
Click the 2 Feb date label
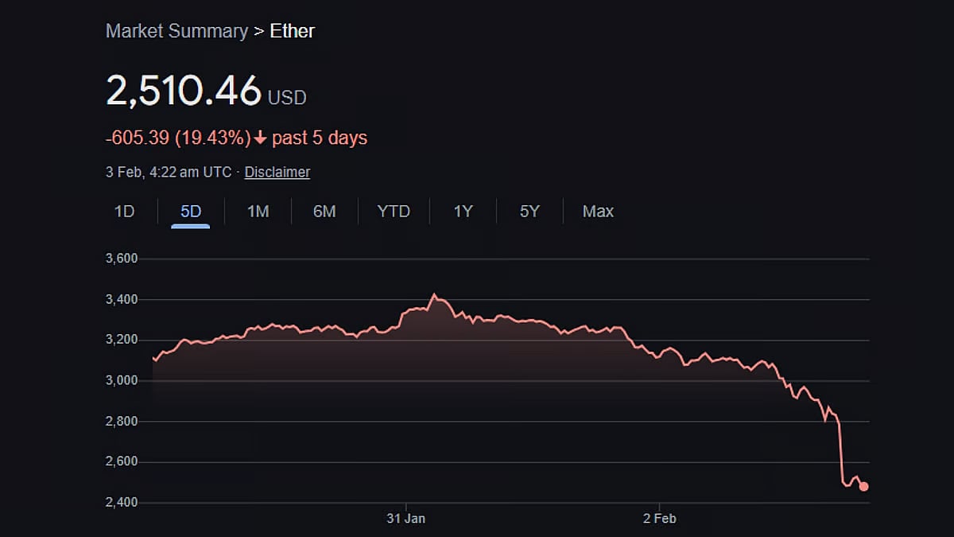pyautogui.click(x=660, y=519)
